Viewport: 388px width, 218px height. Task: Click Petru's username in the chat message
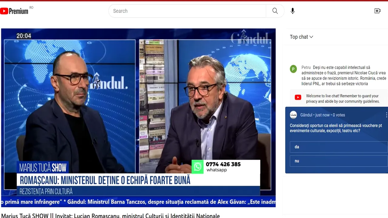pos(306,67)
